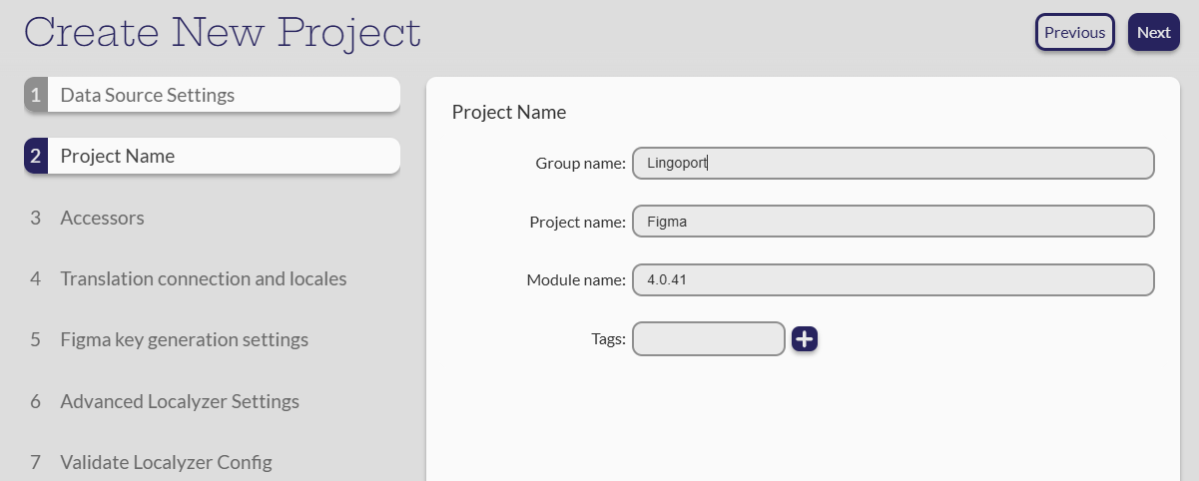Open the Data Source Settings step
The image size is (1199, 481).
[x=147, y=96]
